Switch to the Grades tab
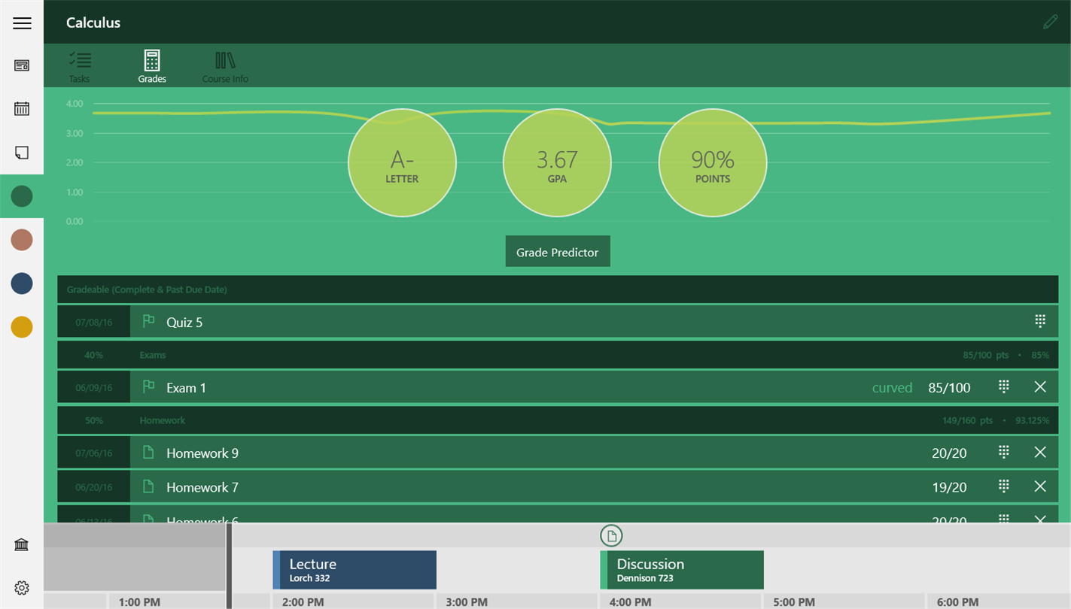Screen dimensions: 1071x609 (152, 66)
